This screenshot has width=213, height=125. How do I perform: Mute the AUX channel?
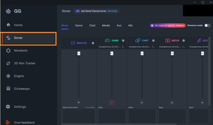(x=202, y=103)
